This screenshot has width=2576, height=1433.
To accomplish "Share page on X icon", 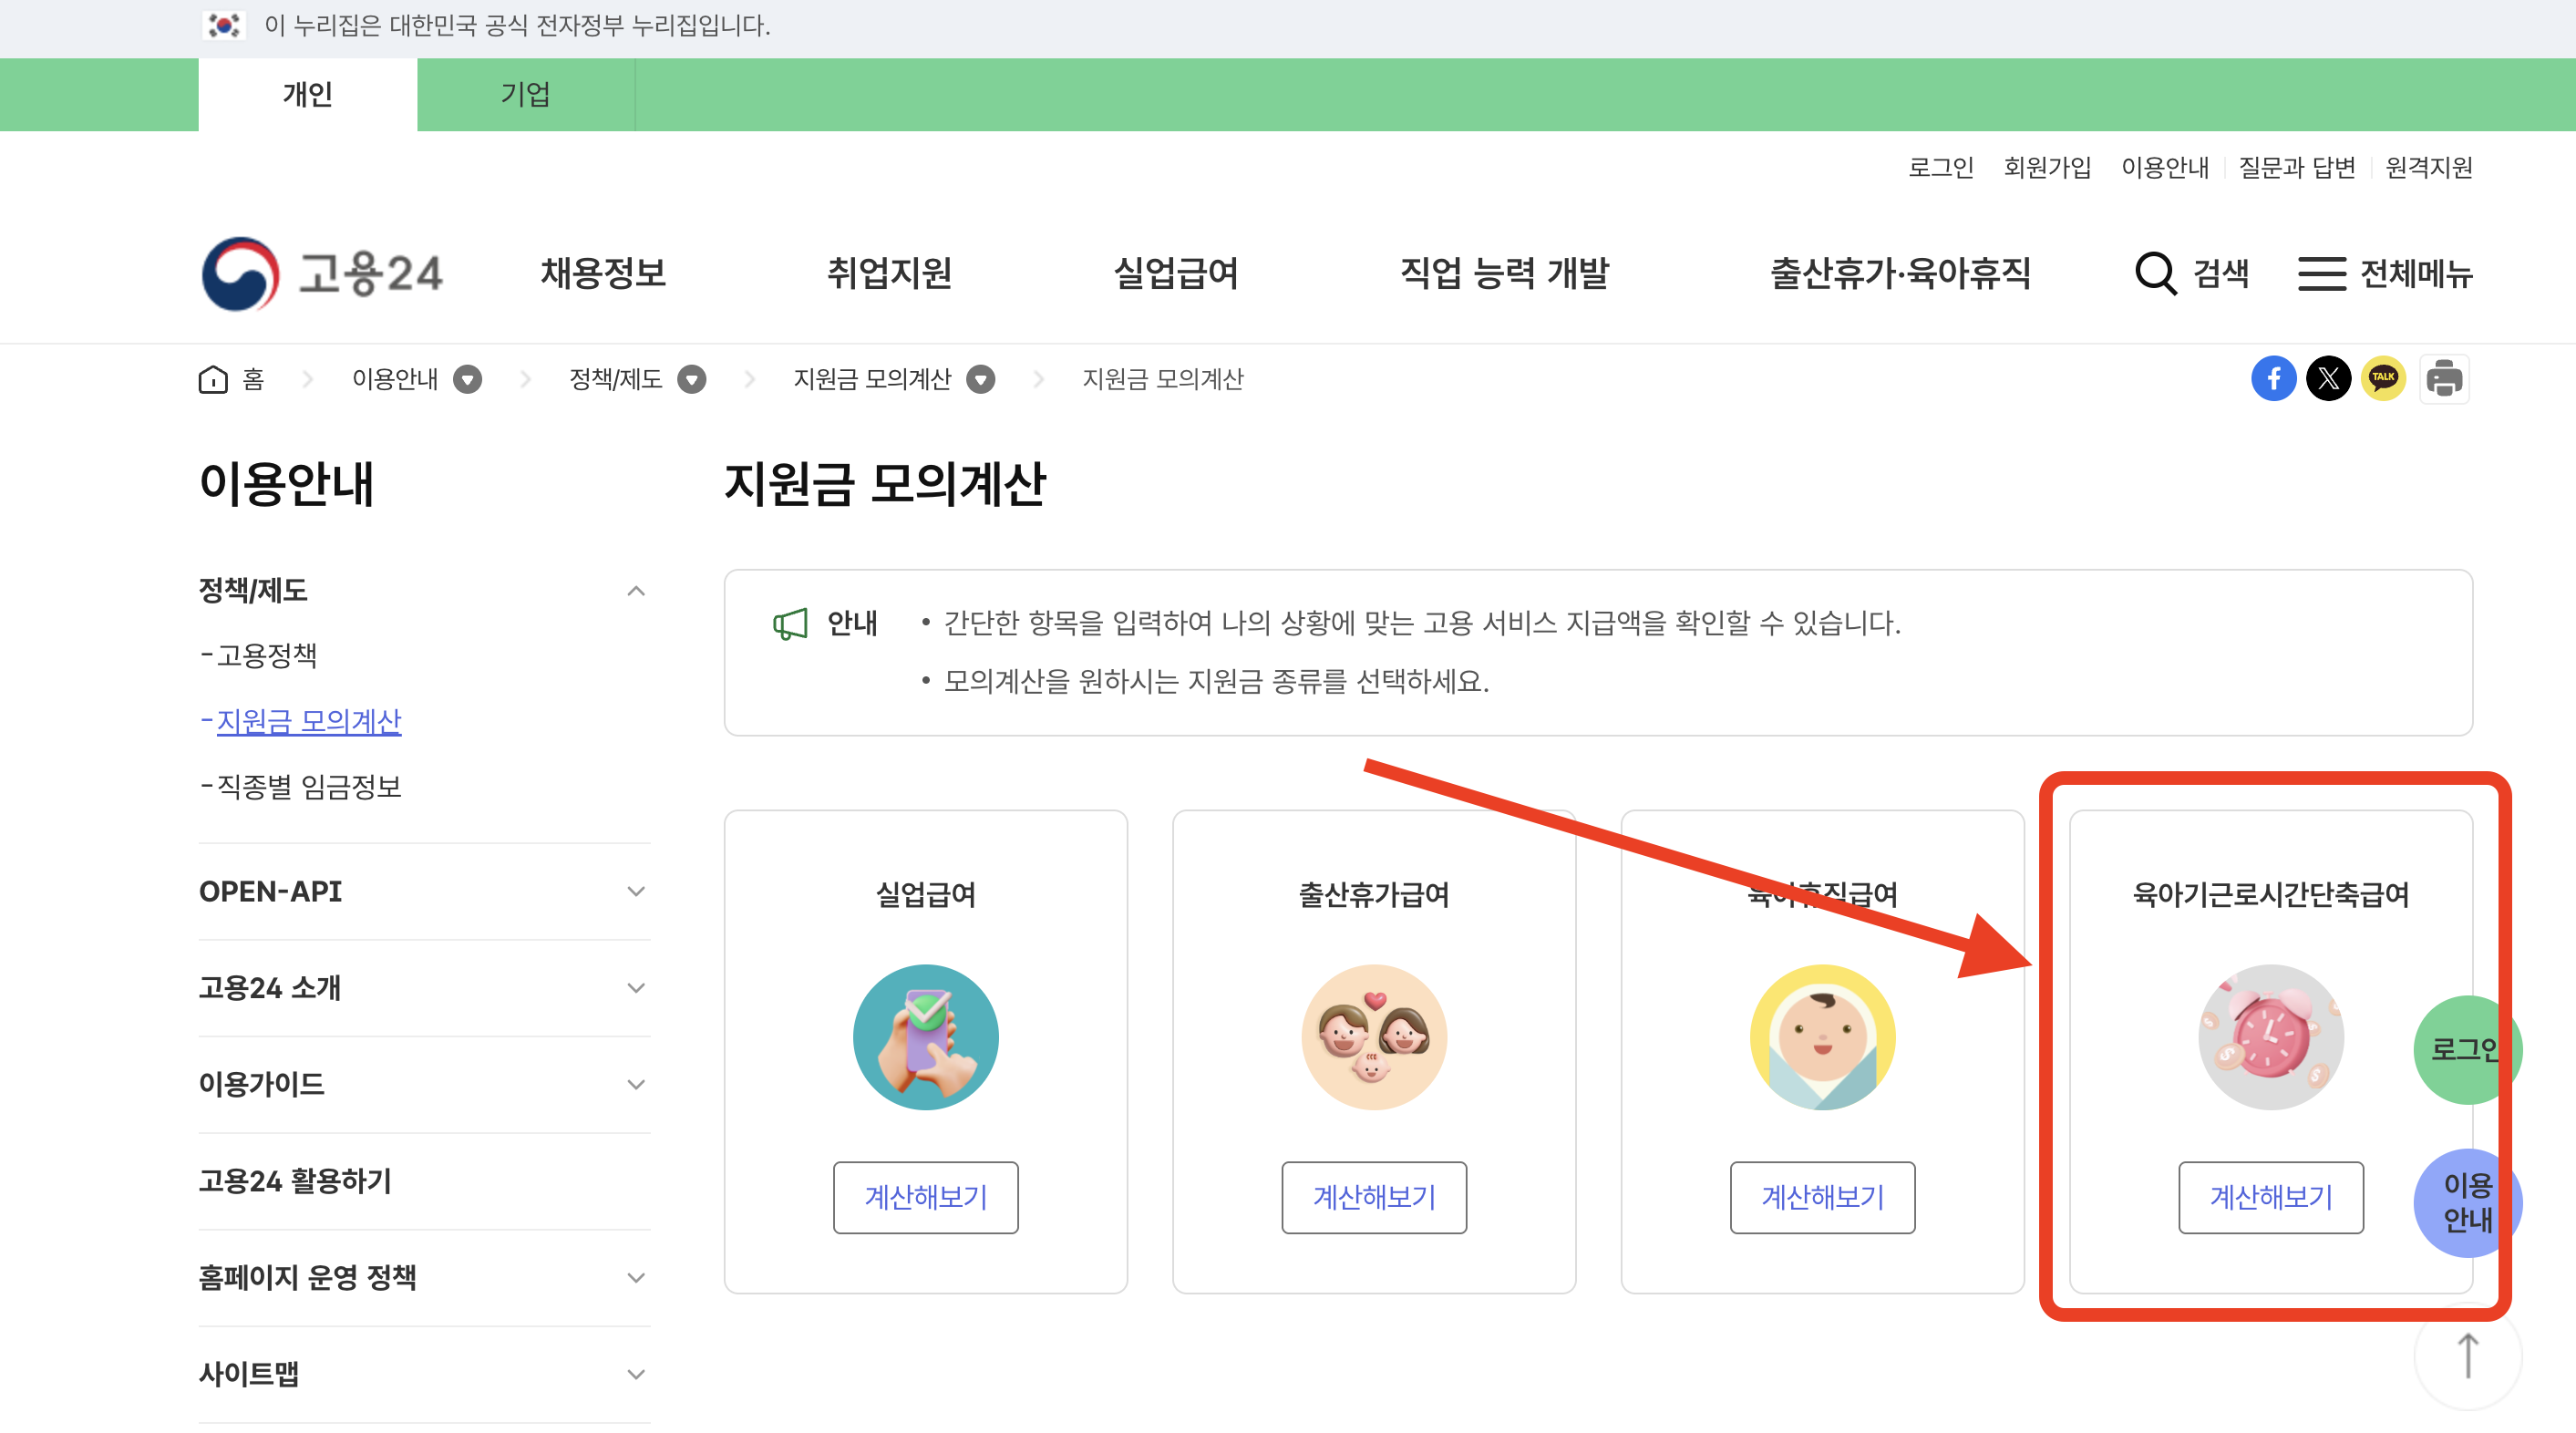I will coord(2328,379).
